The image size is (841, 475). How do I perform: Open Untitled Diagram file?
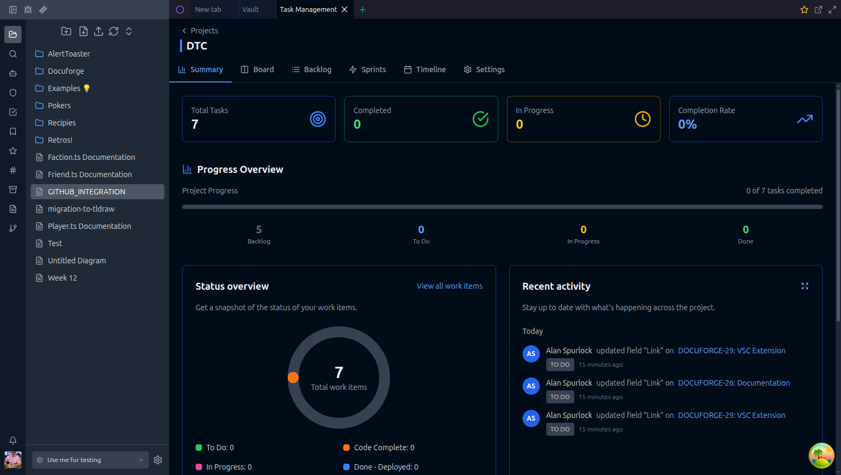(x=98, y=261)
